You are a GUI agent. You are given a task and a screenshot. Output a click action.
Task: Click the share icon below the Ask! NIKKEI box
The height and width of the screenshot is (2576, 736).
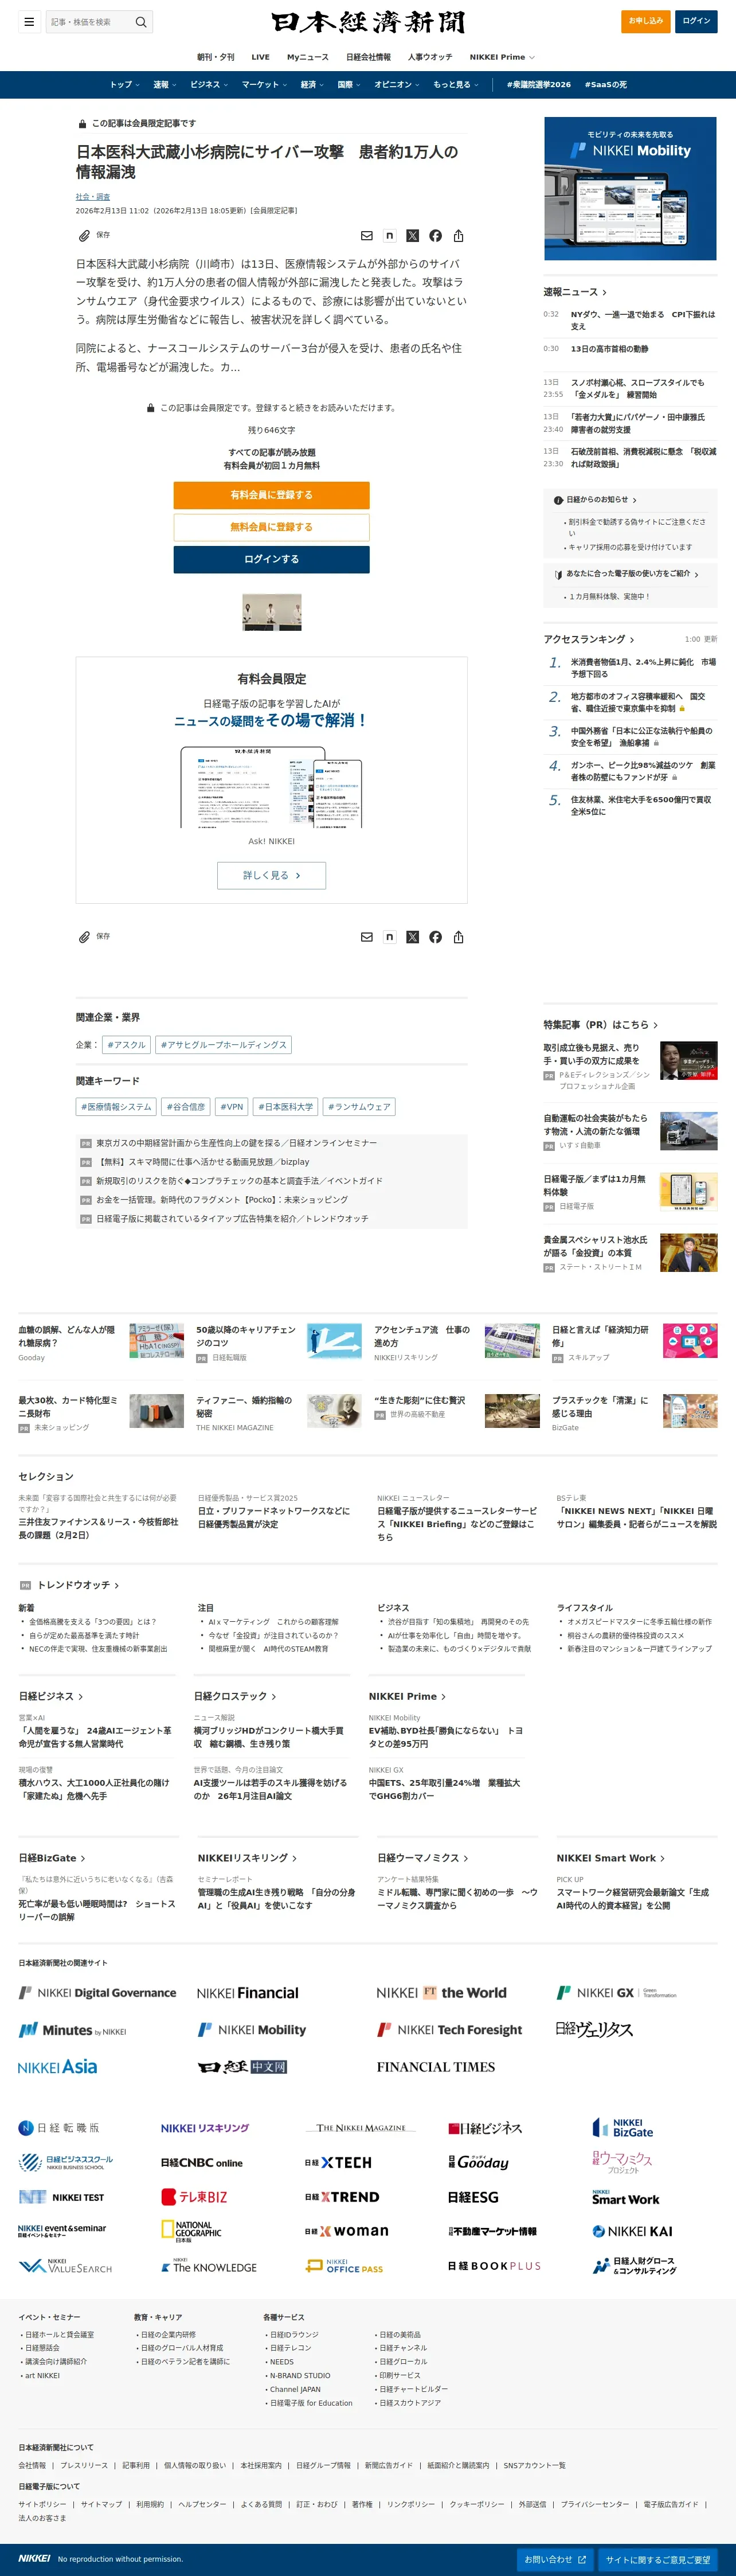coord(458,937)
